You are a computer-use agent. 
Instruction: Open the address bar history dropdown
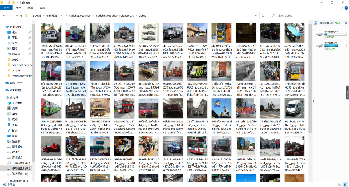click(x=256, y=16)
